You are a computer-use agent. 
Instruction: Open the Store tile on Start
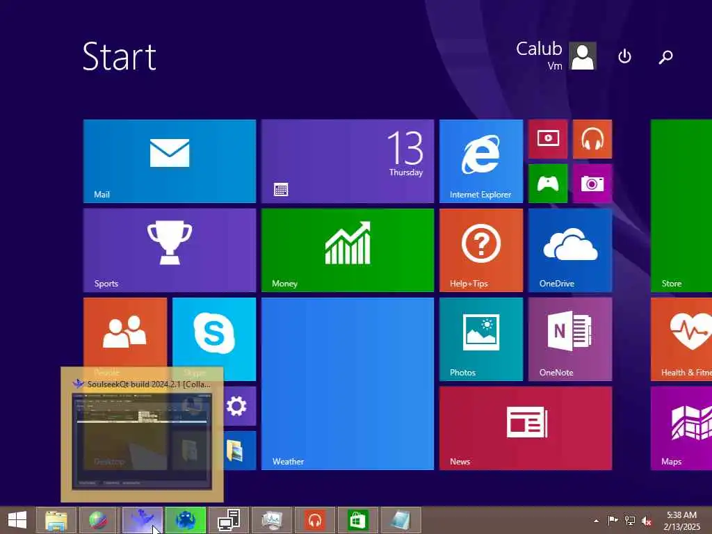pyautogui.click(x=681, y=206)
